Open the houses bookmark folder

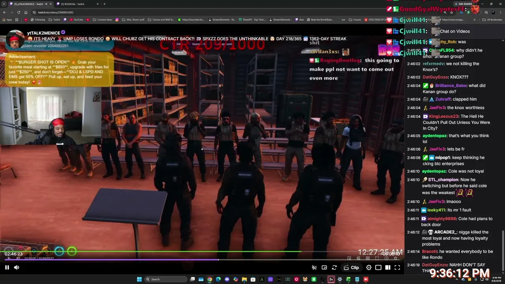pos(355,20)
